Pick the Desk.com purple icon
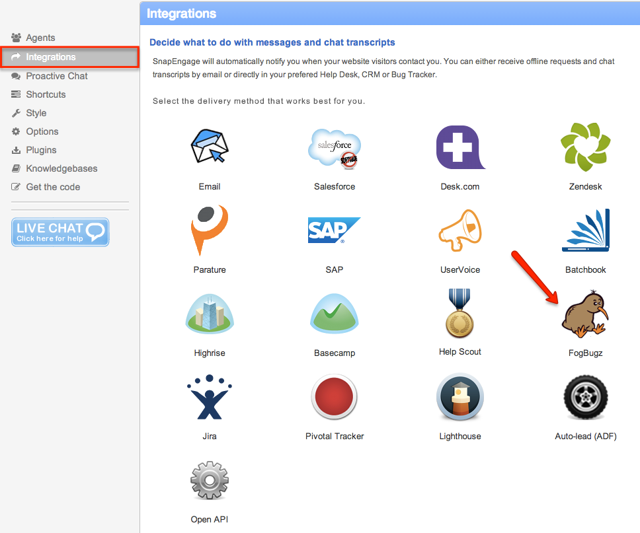Screen dimensions: 640x533 point(460,147)
